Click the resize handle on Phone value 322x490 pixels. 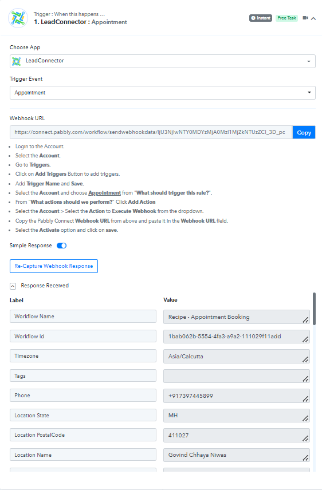(305, 399)
